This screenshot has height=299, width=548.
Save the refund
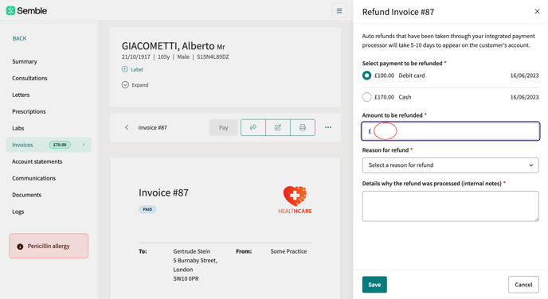click(x=374, y=285)
